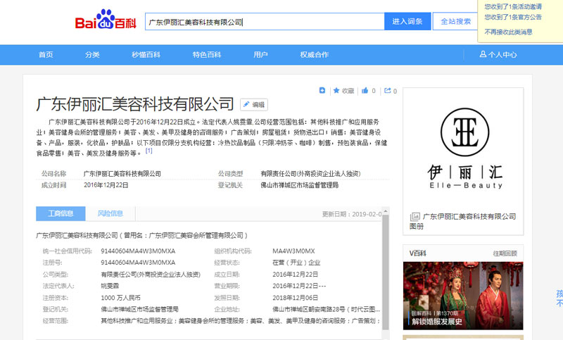Click the credit code 91440604MA4W3M0MXA beside 统一社会信用代码

click(x=138, y=251)
